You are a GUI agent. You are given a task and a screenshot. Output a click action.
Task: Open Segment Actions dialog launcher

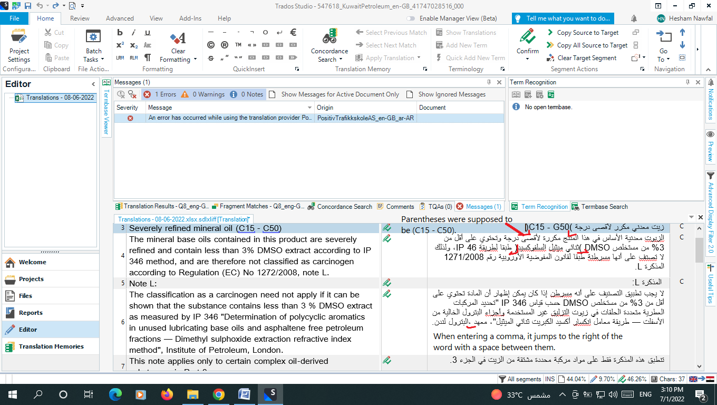pos(642,69)
